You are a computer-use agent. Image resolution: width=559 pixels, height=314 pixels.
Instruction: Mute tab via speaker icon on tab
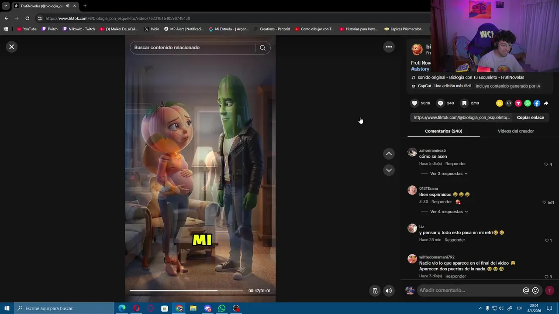point(67,6)
